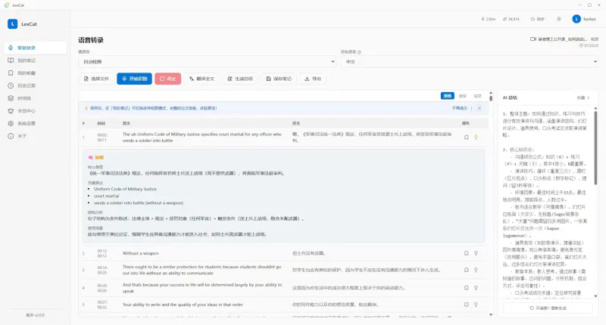This screenshot has width=606, height=325.
Task: Click the microphone icon of 智能转录
Action: [11, 48]
